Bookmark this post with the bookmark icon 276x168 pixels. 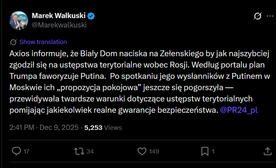[205, 151]
